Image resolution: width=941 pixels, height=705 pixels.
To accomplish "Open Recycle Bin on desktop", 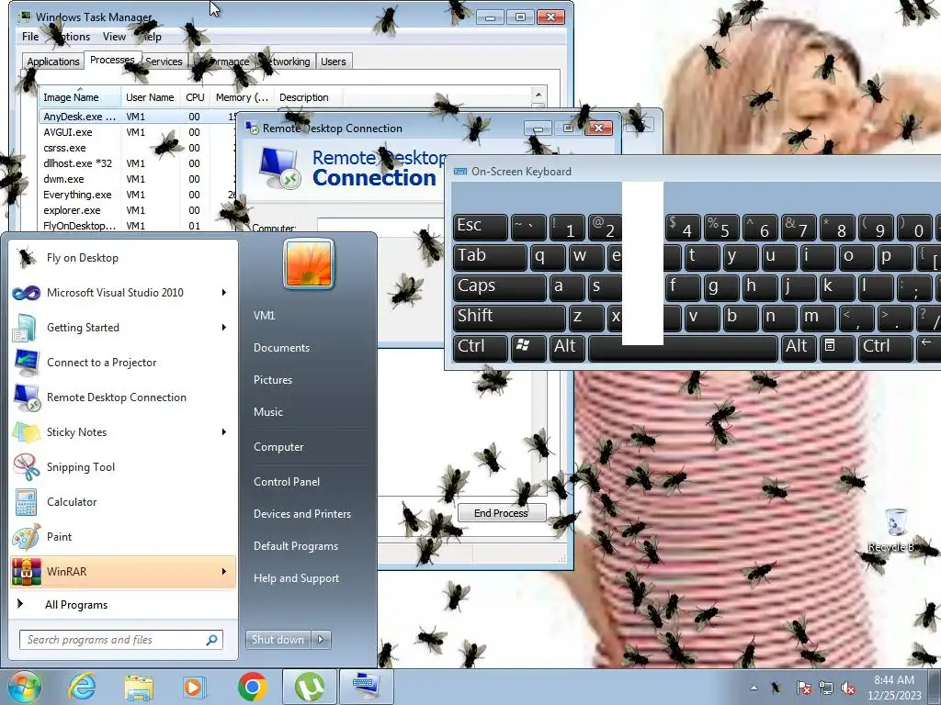I will point(895,531).
